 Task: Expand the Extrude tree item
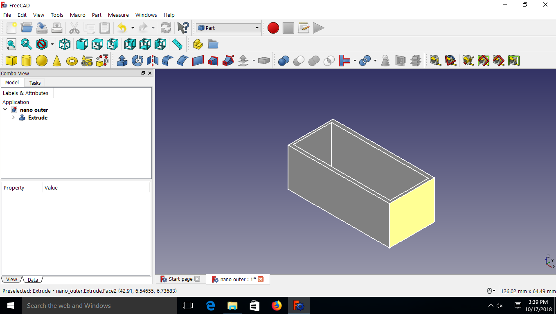coord(13,117)
